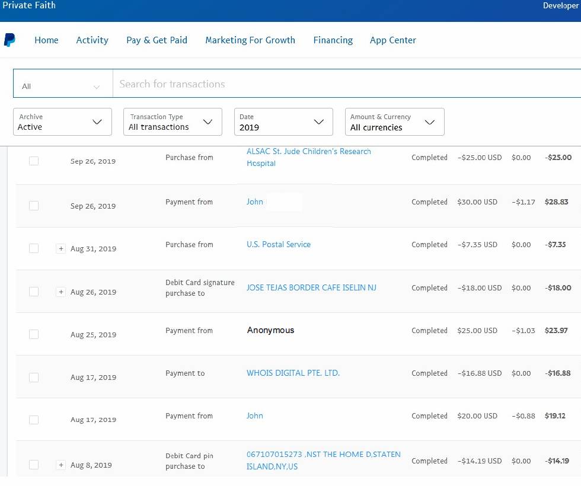Select checkbox for Sep 26 John payment

point(34,206)
